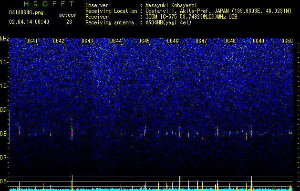Click the 0.6 kHz axis label
The width and height of the screenshot is (300, 191).
coord(4,181)
